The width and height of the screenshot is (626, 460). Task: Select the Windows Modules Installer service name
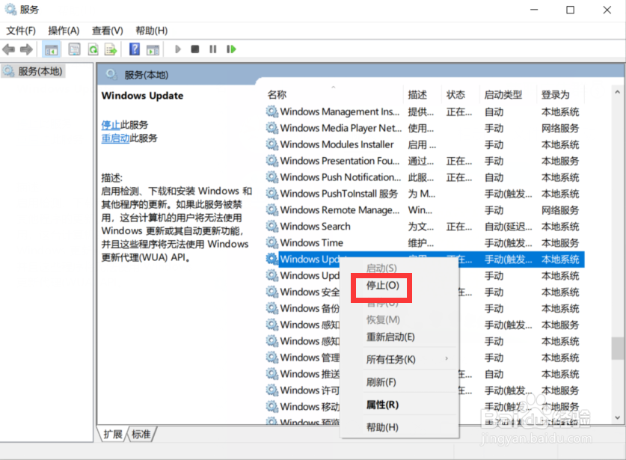click(x=337, y=144)
